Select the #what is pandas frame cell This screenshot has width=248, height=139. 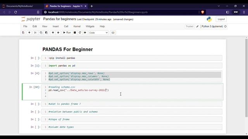[x=132, y=104]
